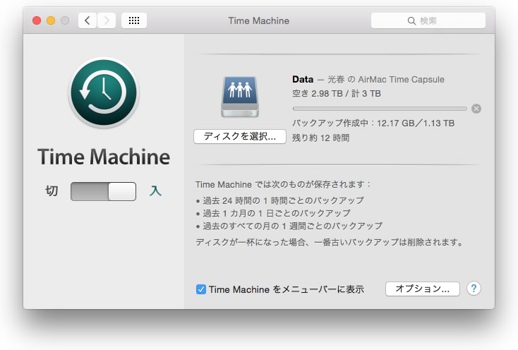Click バックアップ作成中:12.17 GB/1.13 TB text
The width and height of the screenshot is (518, 350).
(x=373, y=123)
